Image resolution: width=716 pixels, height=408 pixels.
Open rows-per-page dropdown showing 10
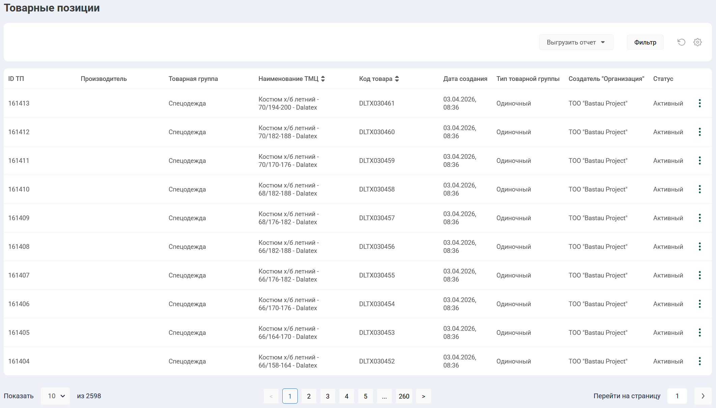55,396
